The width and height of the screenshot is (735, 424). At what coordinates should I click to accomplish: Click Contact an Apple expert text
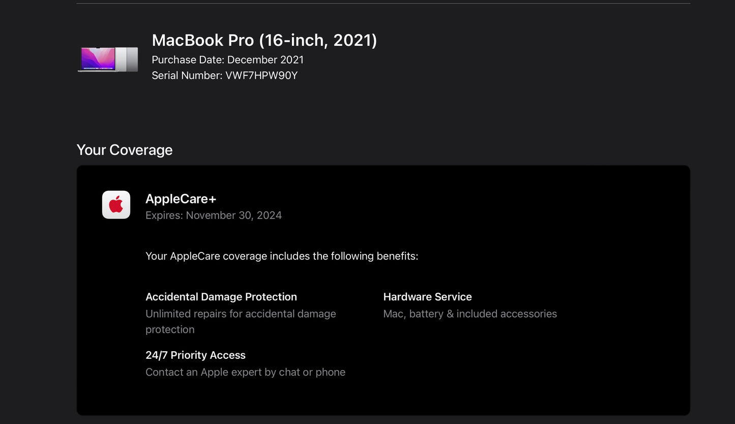click(x=245, y=372)
